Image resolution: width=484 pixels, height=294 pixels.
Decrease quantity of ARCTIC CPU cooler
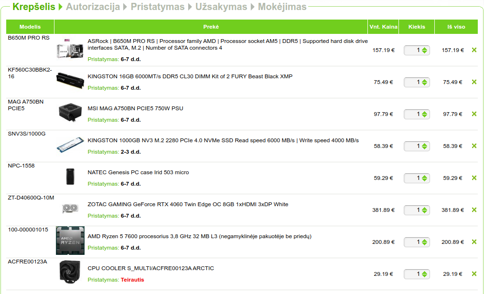tap(425, 276)
